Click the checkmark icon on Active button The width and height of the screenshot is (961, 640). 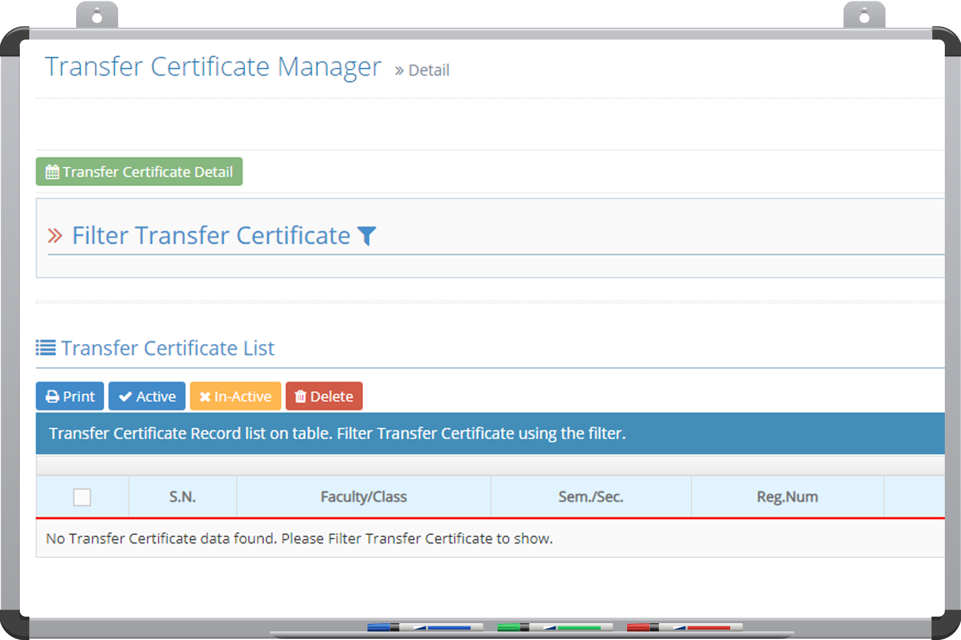(x=125, y=397)
